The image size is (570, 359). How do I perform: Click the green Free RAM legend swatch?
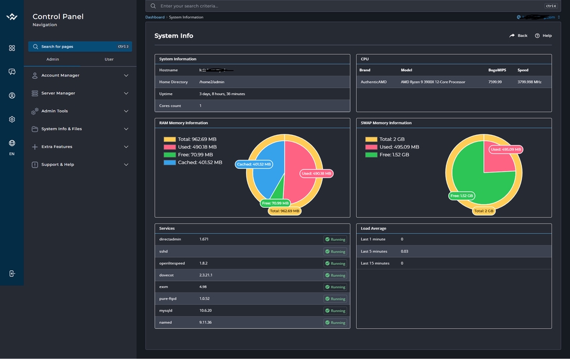coord(169,155)
